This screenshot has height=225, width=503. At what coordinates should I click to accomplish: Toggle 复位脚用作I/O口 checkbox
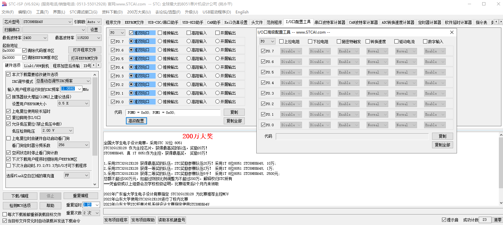click(24, 118)
